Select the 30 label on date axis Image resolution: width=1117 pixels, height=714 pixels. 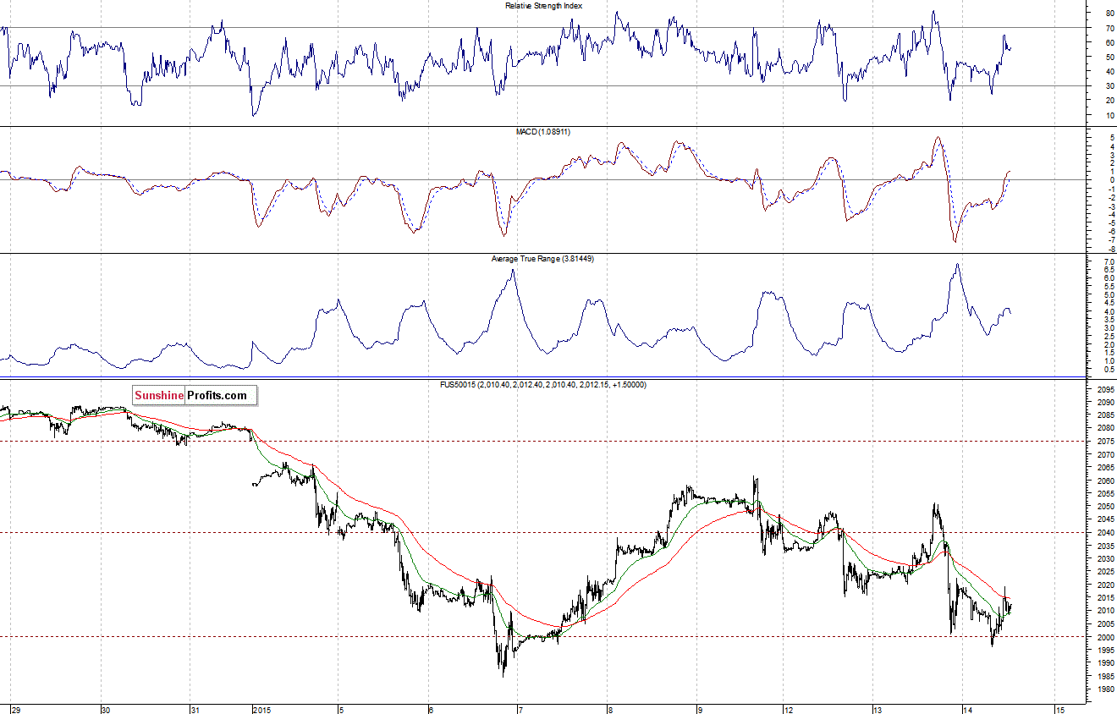pyautogui.click(x=107, y=709)
